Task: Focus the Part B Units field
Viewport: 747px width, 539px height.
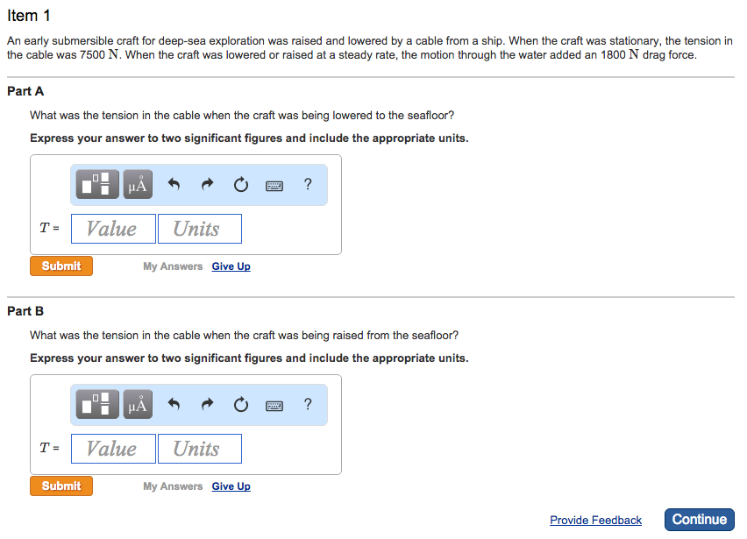Action: point(199,449)
